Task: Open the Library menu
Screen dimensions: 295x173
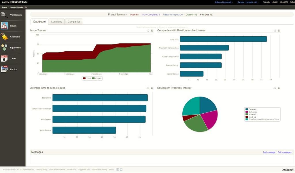Action: tap(275, 2)
